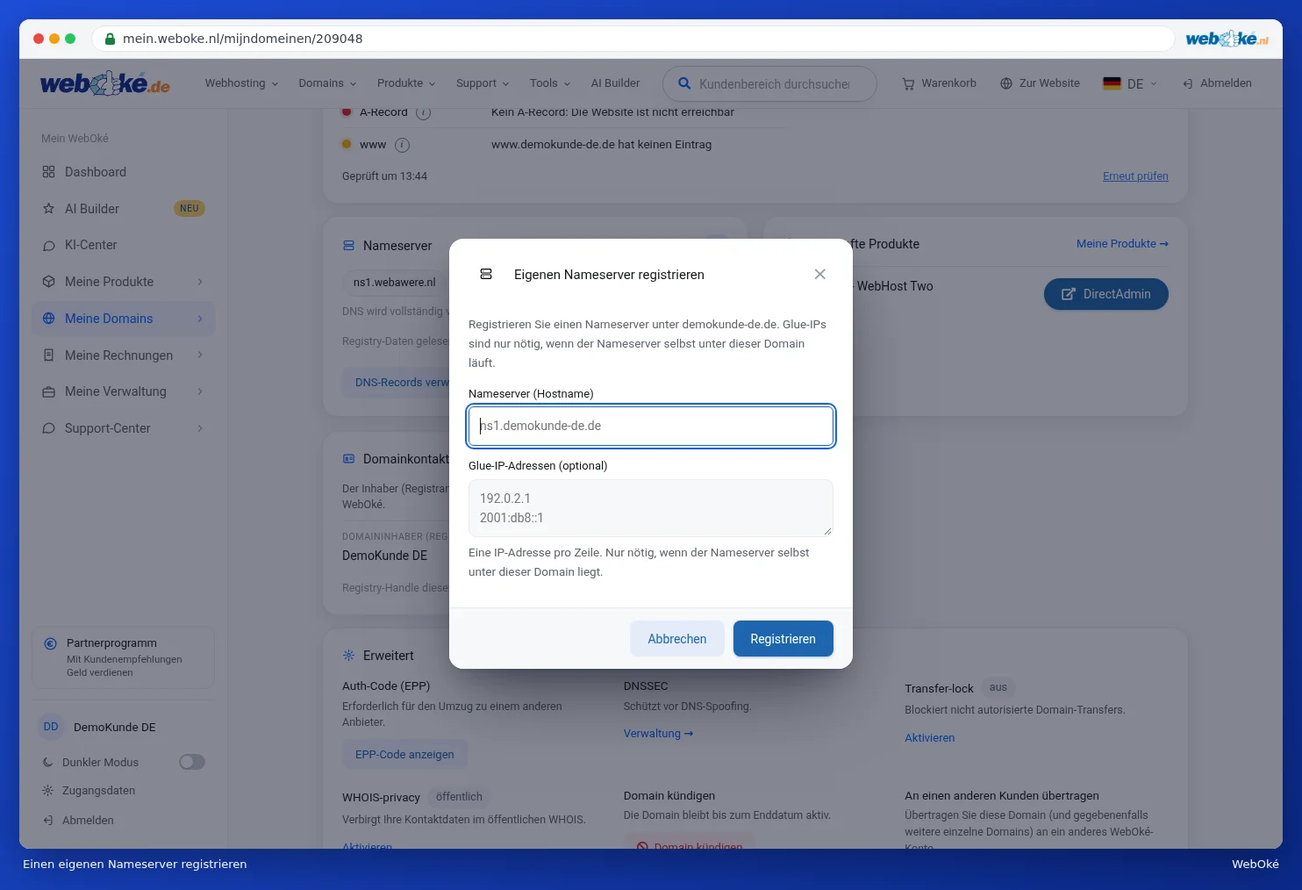Open the Warenkorb cart icon
Image resolution: width=1302 pixels, height=890 pixels.
point(908,83)
